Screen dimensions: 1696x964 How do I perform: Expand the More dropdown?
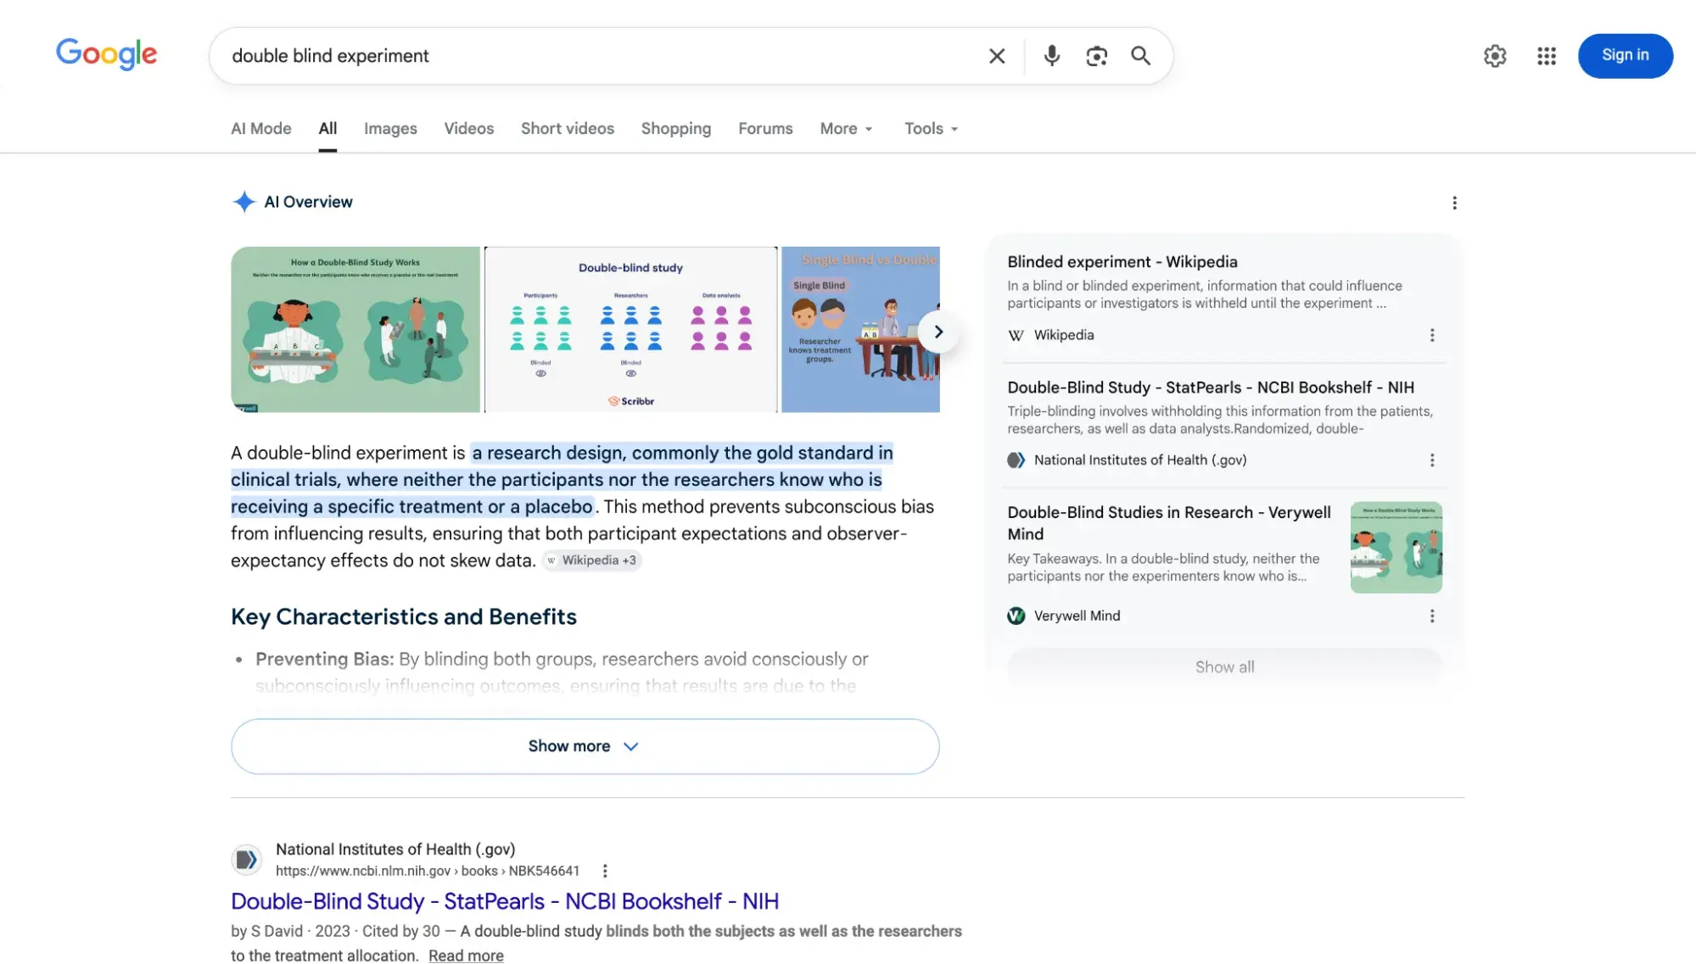click(x=846, y=128)
